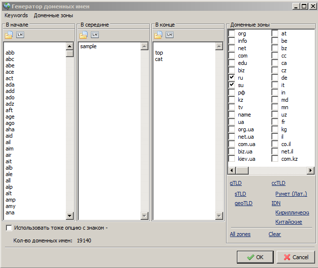Click the globe application icon in title bar
The image size is (318, 268).
click(x=6, y=6)
